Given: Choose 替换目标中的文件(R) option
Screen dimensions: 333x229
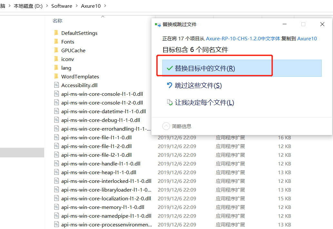Looking at the screenshot, I should click(x=205, y=68).
